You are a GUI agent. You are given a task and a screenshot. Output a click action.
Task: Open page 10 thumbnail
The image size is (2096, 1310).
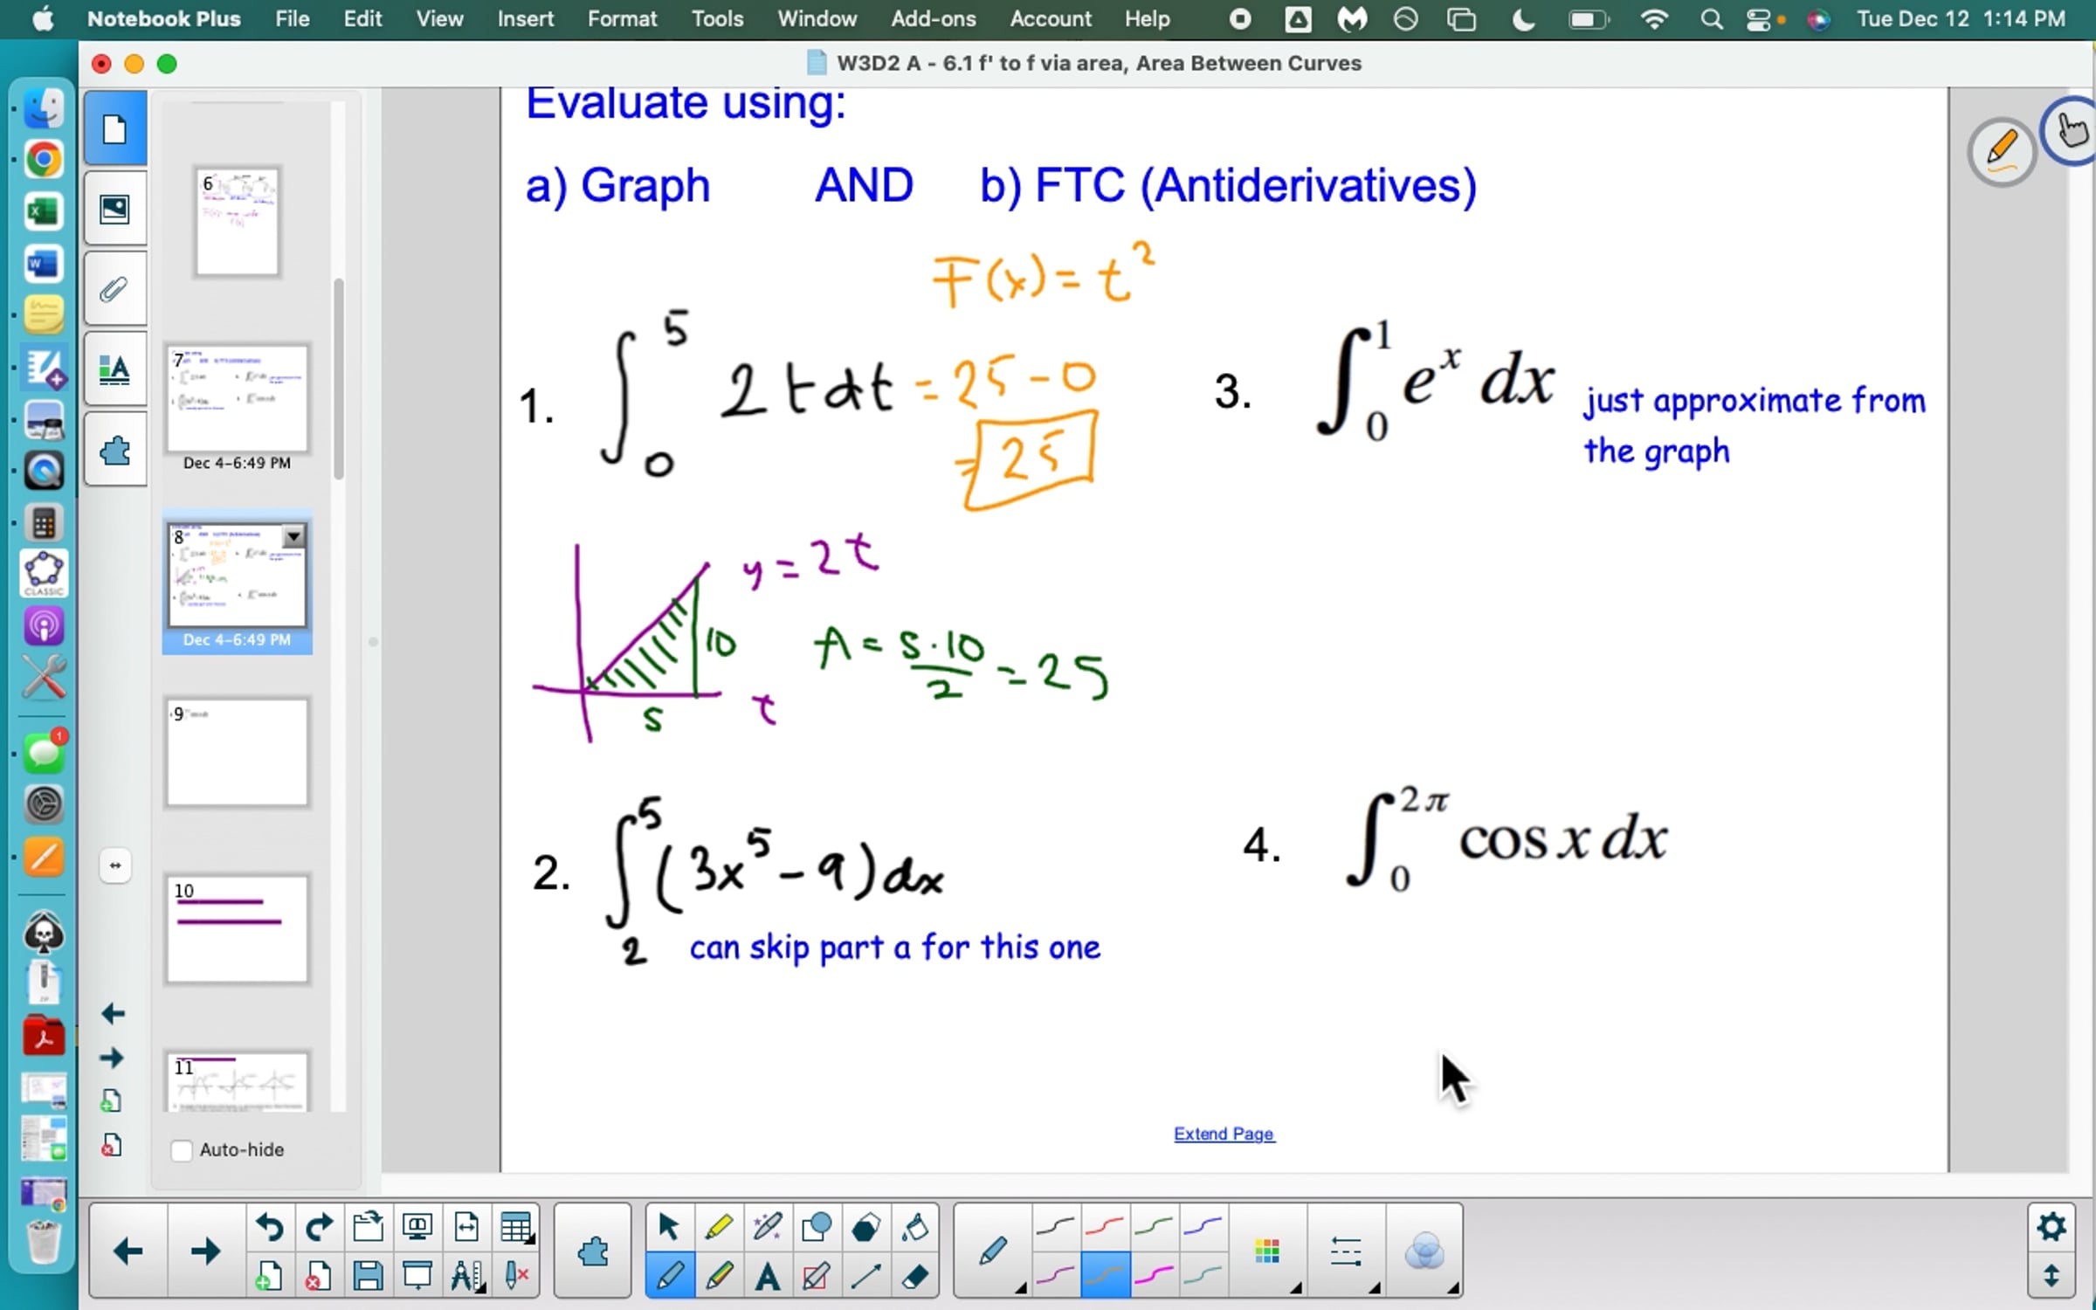pos(237,929)
